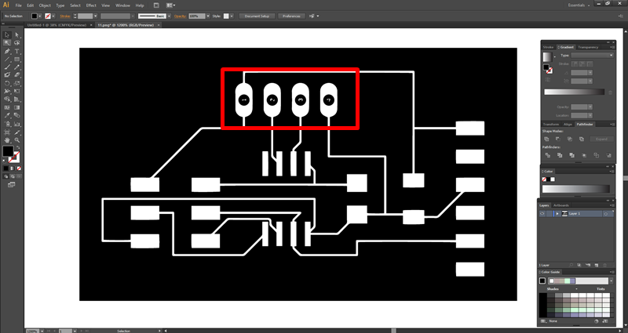Click the toolbox Fill color swatch
628x333 pixels.
pos(8,151)
